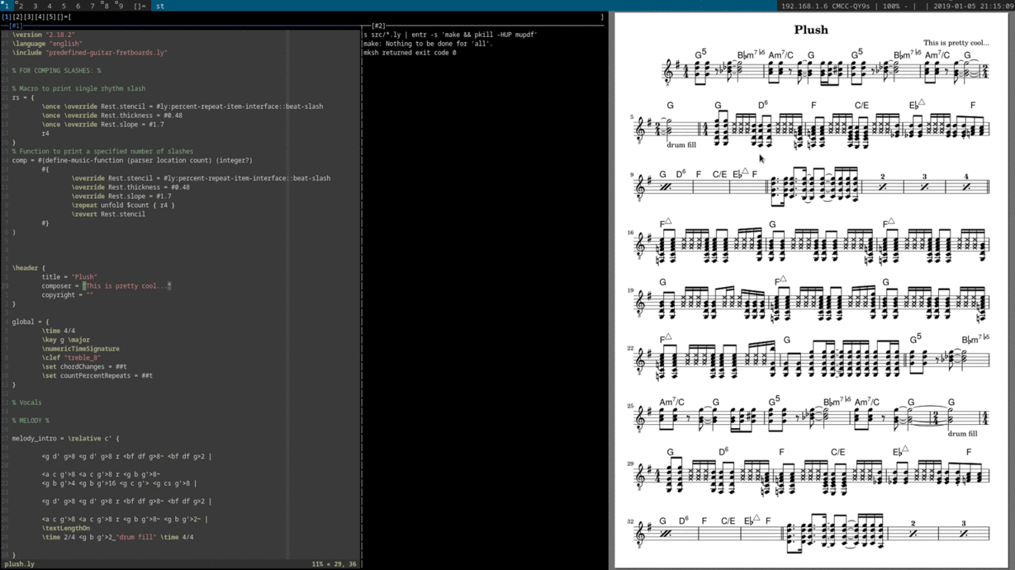Switch to dwm workspace tag 4
Image resolution: width=1015 pixels, height=570 pixels.
click(x=49, y=6)
